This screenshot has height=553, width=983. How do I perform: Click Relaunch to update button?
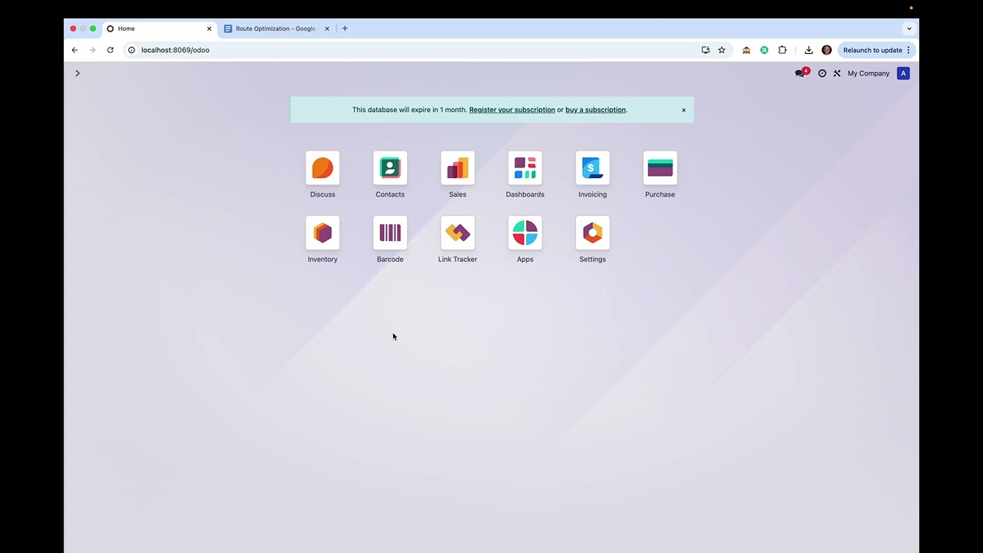(x=876, y=50)
